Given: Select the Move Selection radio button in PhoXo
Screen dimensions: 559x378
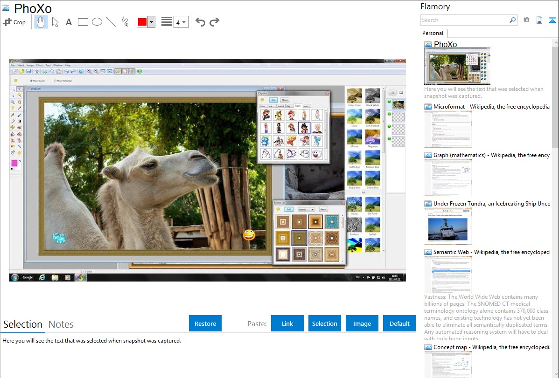Looking at the screenshot, I should point(63,81).
